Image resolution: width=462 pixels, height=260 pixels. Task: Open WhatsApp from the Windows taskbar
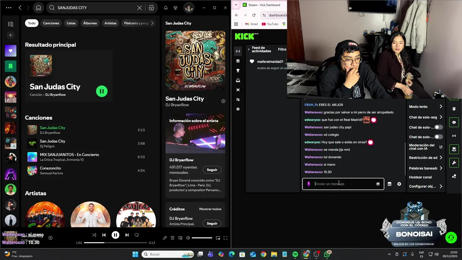(x=327, y=254)
